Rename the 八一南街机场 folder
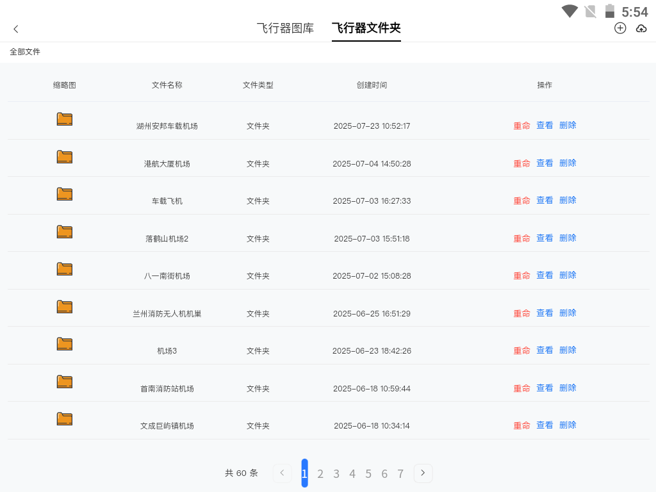The image size is (656, 492). click(x=521, y=275)
